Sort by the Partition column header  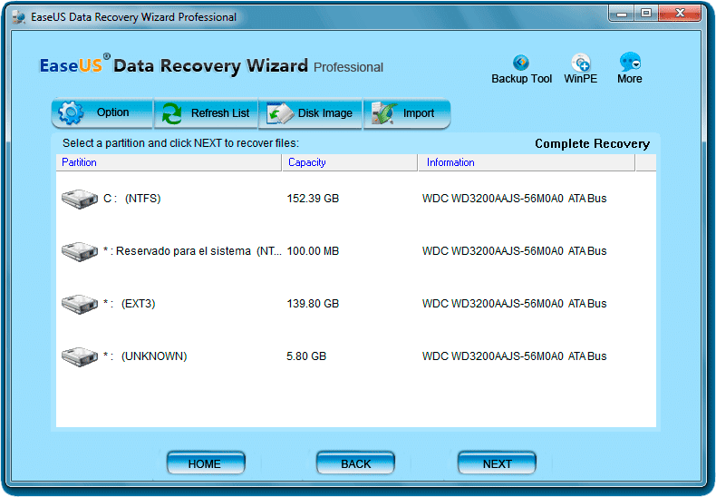(x=169, y=162)
